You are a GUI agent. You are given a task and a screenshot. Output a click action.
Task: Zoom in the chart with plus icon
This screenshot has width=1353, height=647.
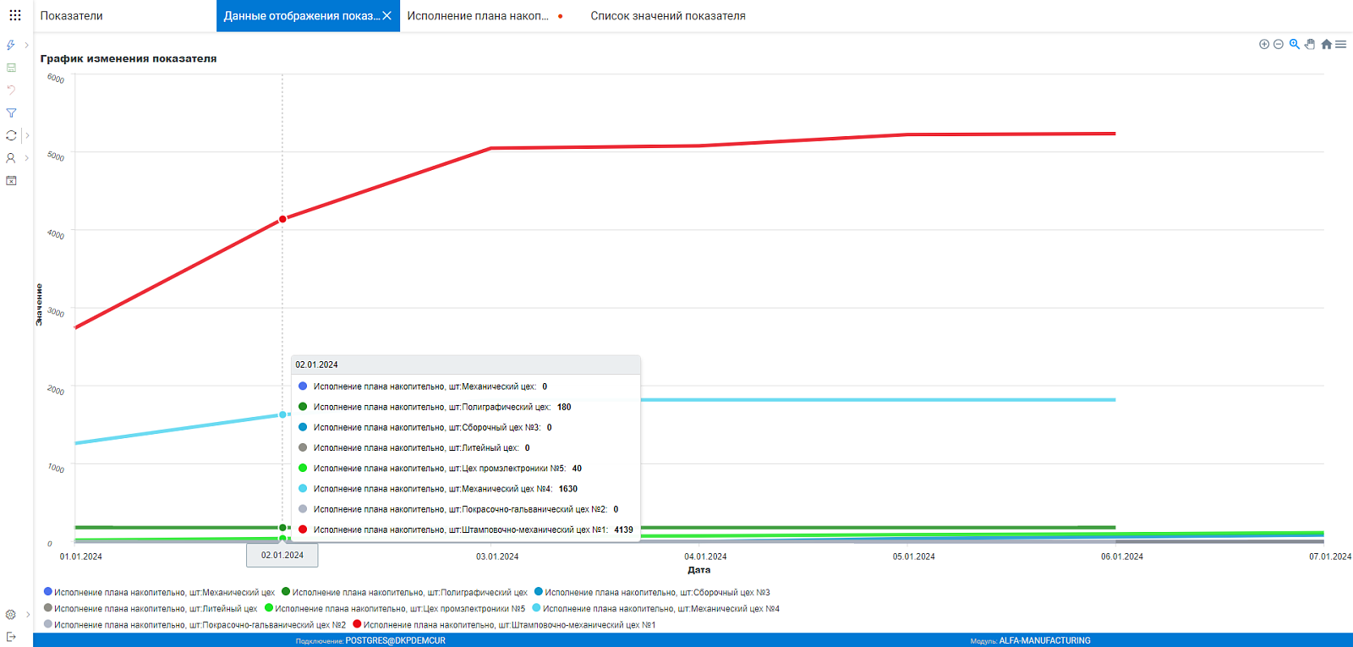pyautogui.click(x=1264, y=44)
